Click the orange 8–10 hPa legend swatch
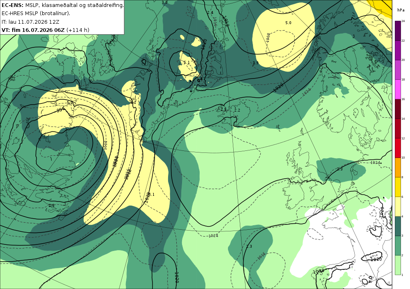The height and width of the screenshot is (289, 410). (398, 167)
